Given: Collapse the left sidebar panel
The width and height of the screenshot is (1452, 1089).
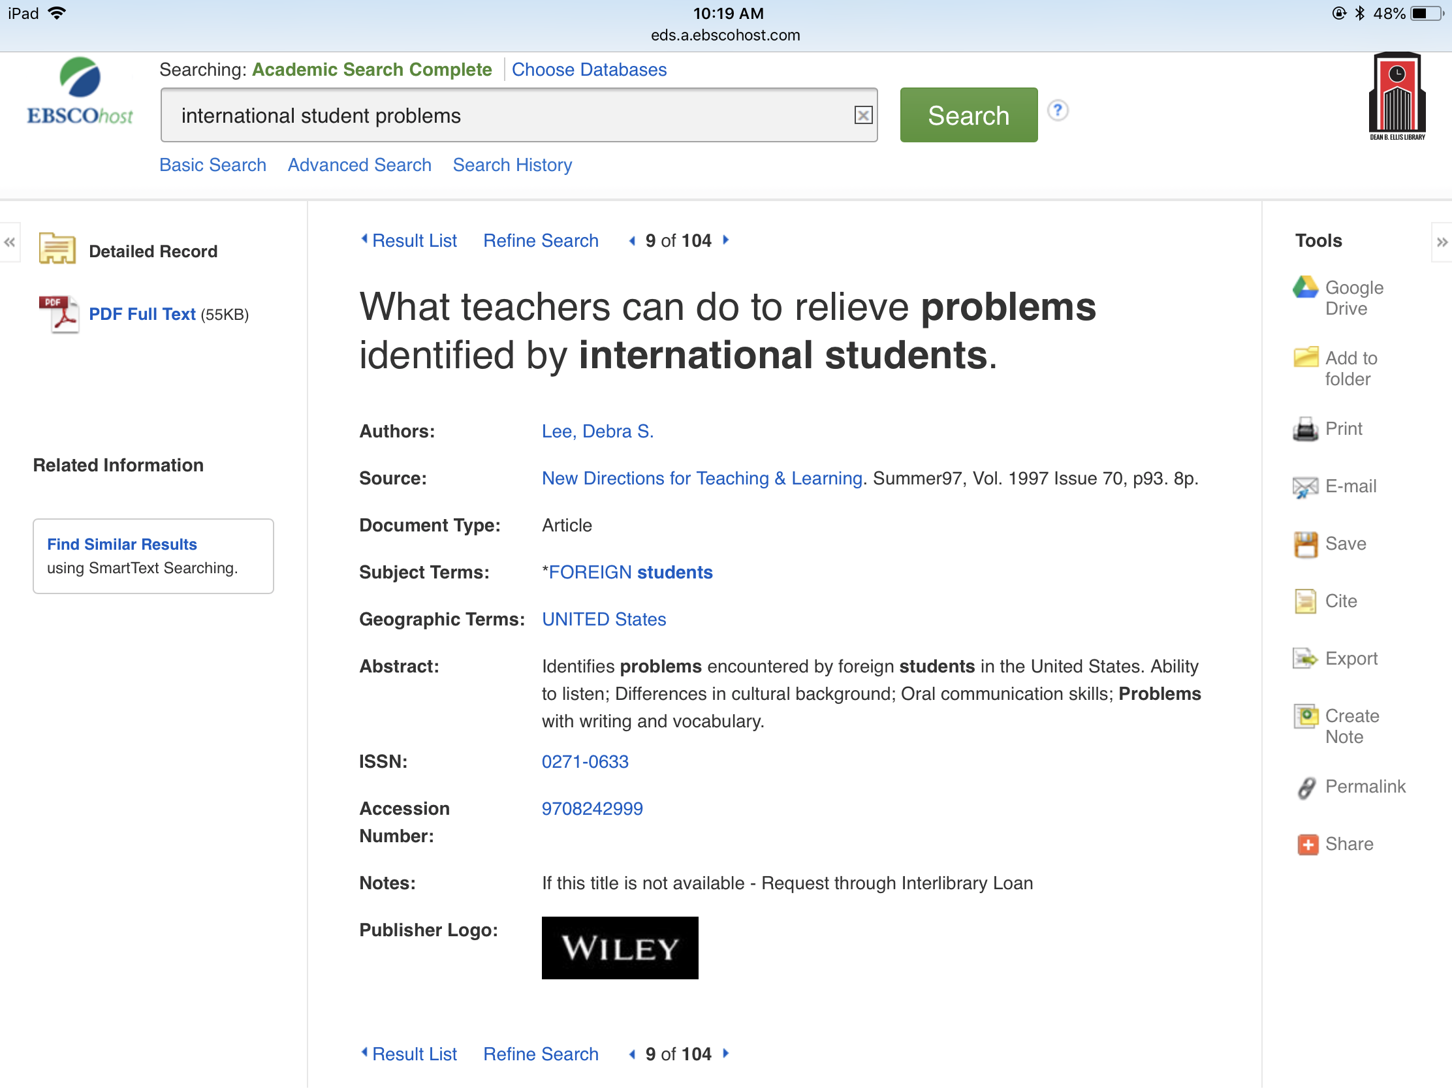Looking at the screenshot, I should pos(10,242).
